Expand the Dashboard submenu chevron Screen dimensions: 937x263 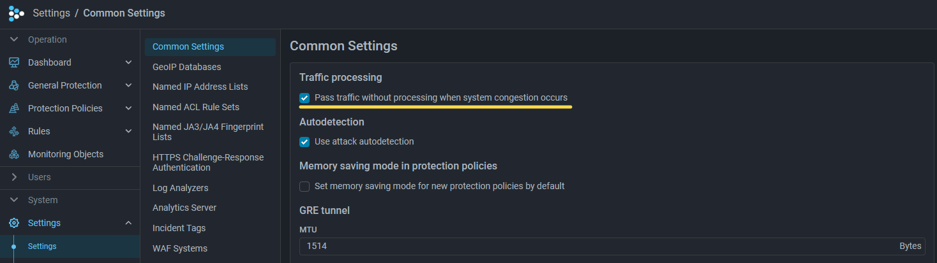coord(128,62)
